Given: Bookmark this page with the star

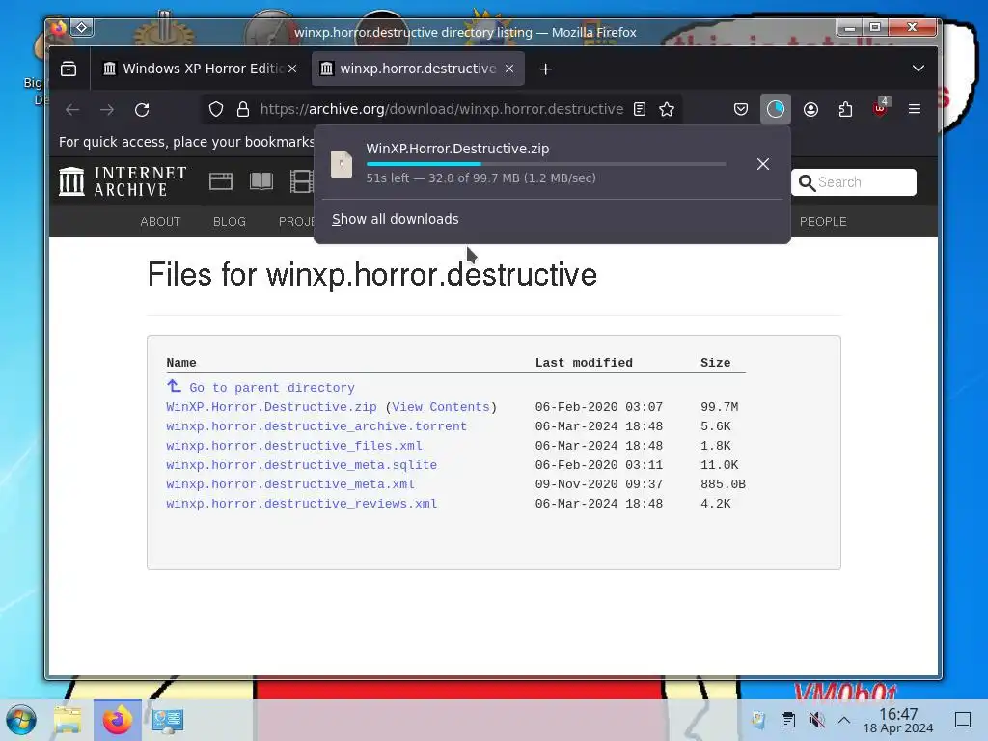Looking at the screenshot, I should point(667,110).
